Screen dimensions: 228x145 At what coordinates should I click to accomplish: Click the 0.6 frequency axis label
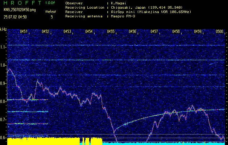[3, 138]
